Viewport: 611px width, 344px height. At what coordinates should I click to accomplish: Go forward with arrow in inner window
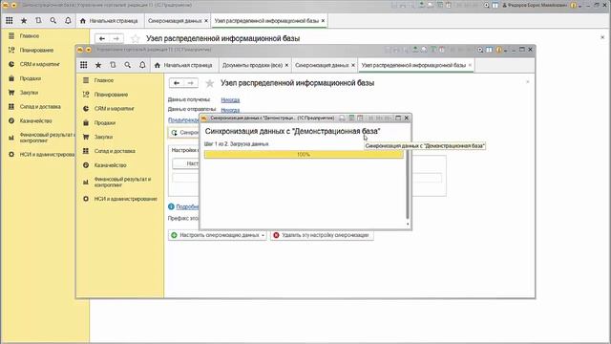coord(191,83)
